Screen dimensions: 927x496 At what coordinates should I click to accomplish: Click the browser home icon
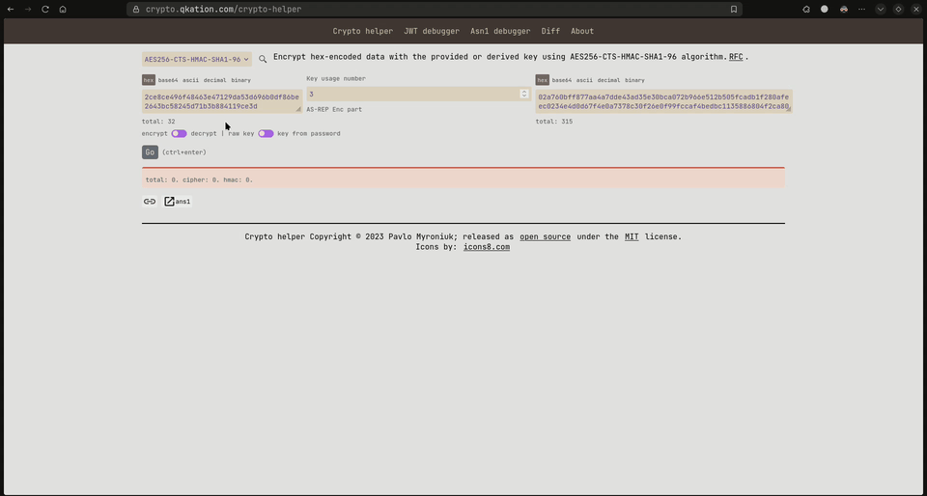(63, 10)
